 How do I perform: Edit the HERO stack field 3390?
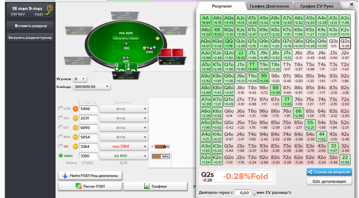[x=88, y=156]
